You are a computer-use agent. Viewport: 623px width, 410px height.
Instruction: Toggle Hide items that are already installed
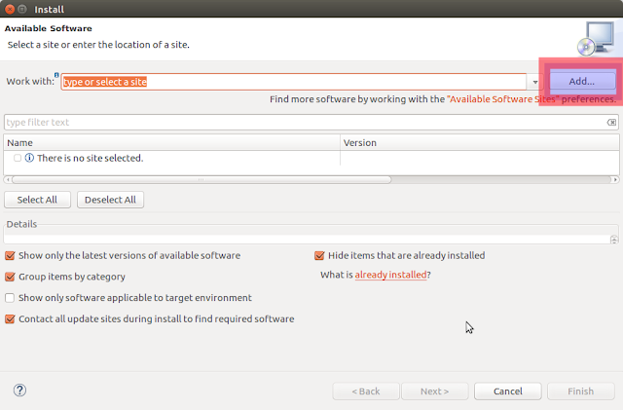click(x=319, y=255)
